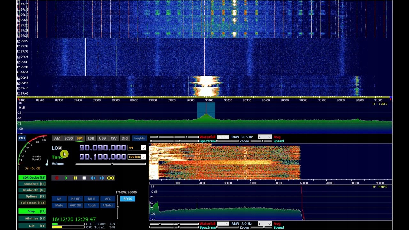Open SDR-Device [F8] settings

tap(32, 178)
